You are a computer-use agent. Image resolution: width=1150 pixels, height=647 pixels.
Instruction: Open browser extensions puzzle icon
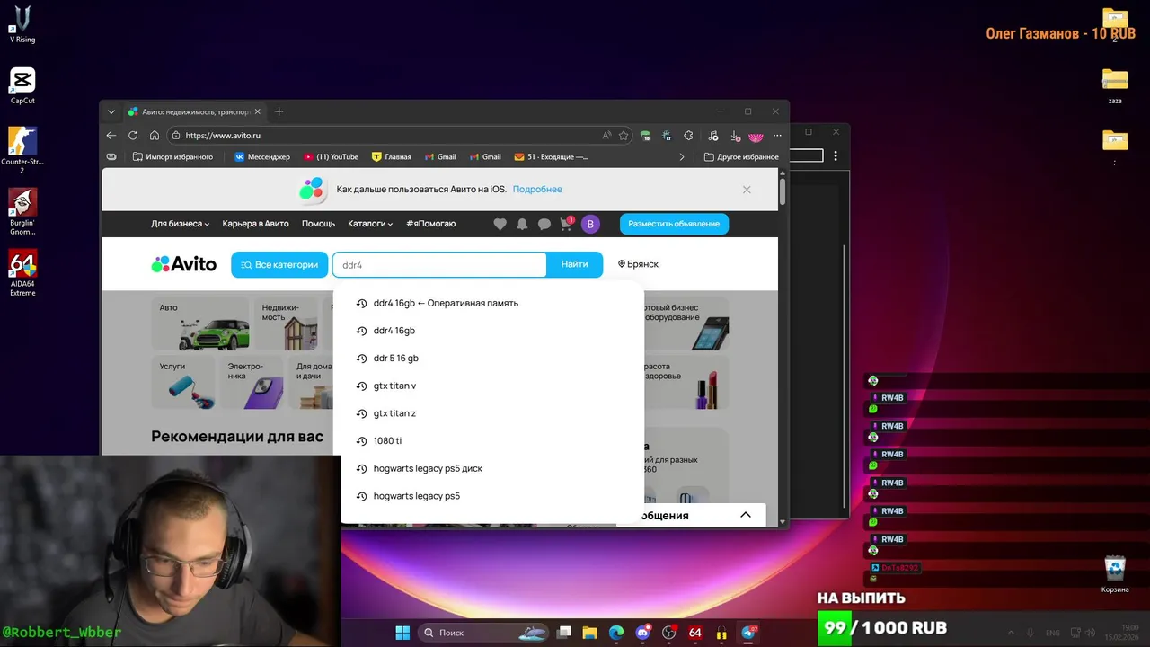click(x=688, y=136)
